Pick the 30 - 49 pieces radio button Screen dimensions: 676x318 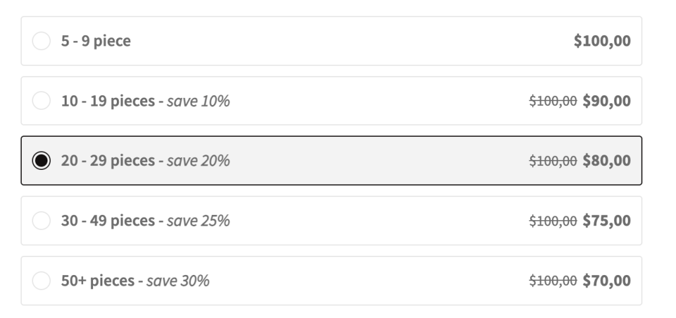coord(41,221)
